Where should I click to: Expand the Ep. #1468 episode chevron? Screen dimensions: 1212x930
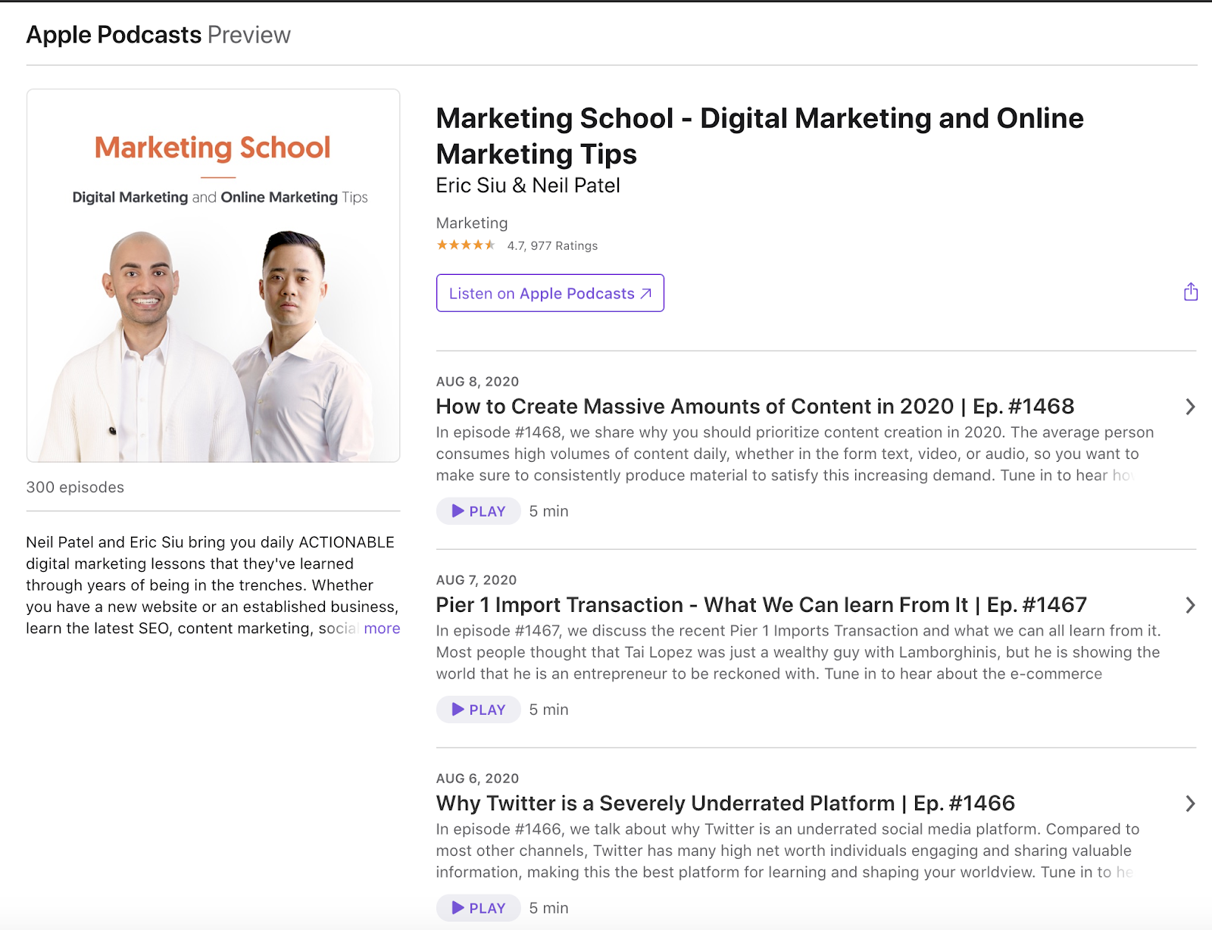1190,407
